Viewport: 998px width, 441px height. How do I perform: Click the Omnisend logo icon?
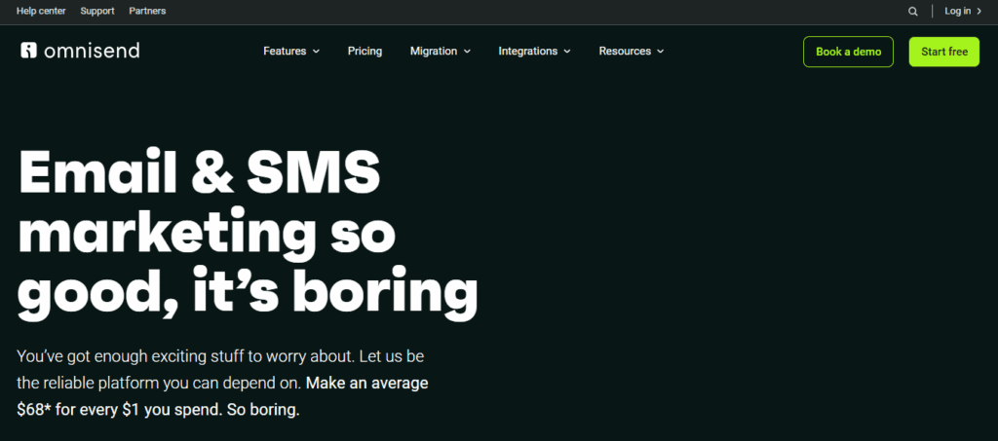point(28,51)
